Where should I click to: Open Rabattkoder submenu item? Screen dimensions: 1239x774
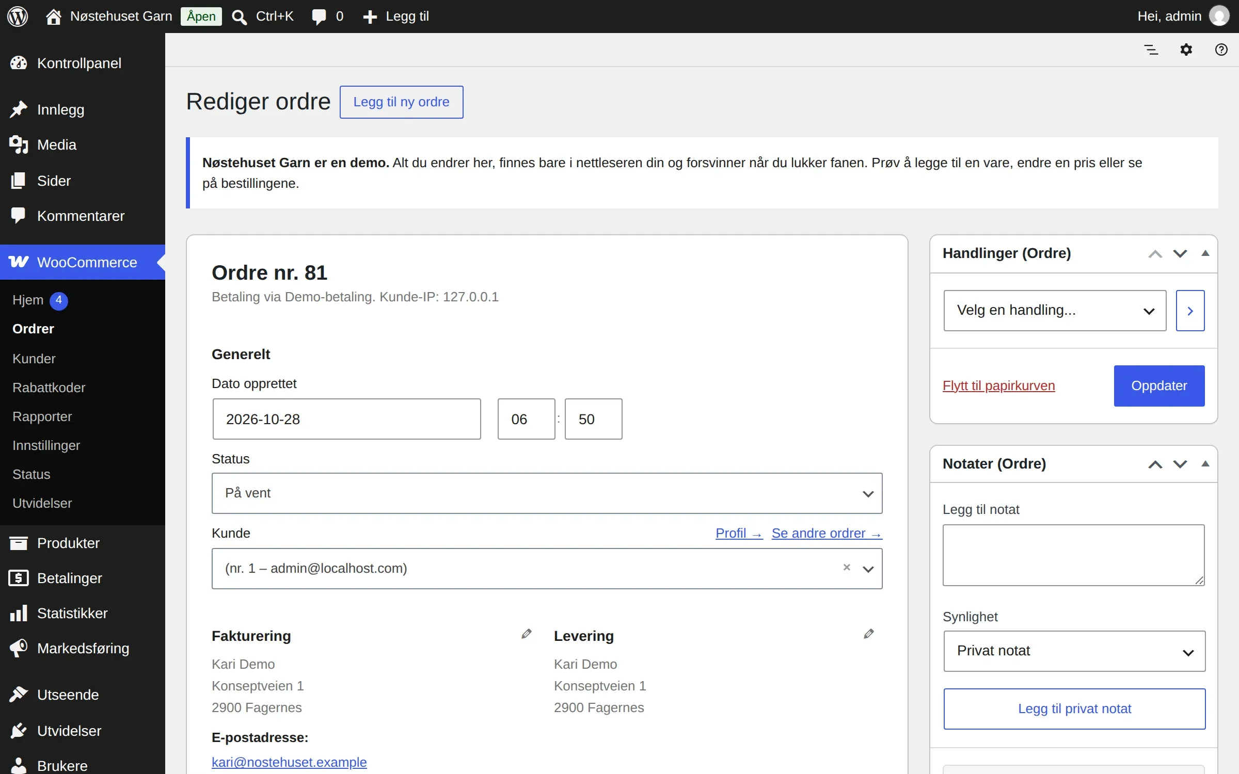tap(49, 388)
